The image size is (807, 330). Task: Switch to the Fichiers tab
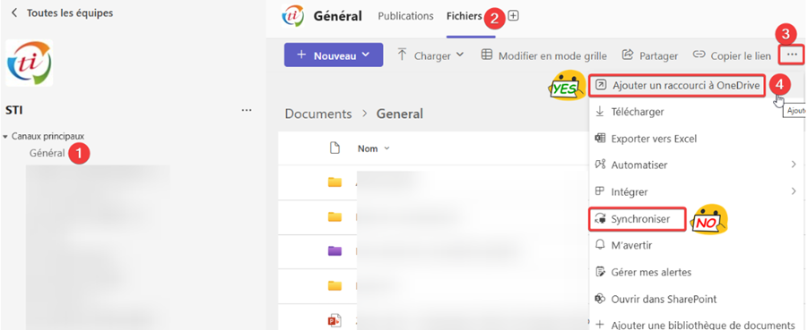click(464, 16)
